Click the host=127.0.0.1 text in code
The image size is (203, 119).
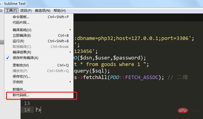[137, 38]
